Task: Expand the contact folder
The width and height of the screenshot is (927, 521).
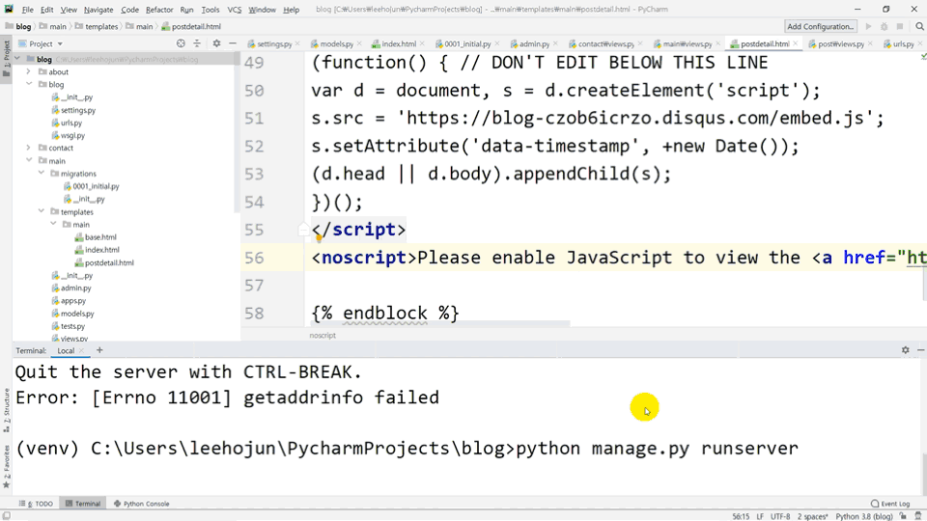Action: 28,149
